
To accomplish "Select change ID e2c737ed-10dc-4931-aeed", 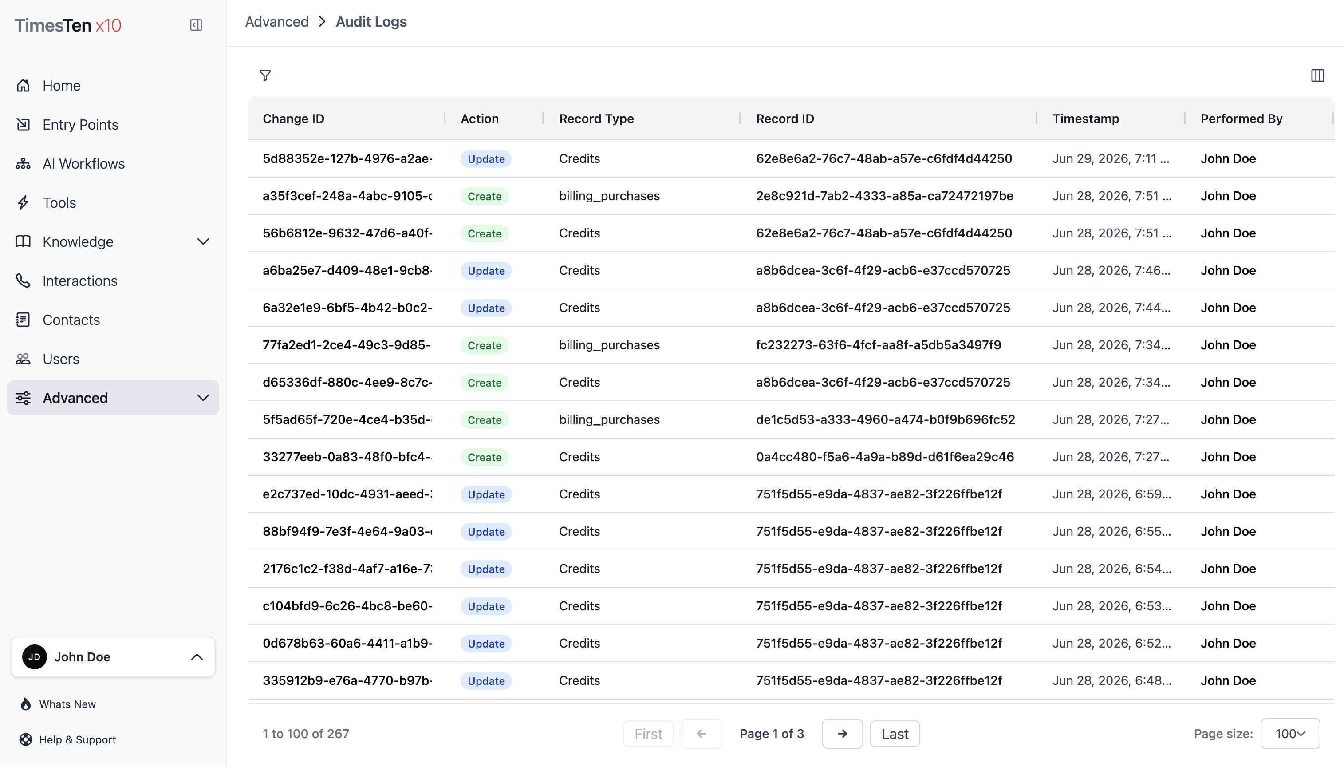I will [x=347, y=494].
